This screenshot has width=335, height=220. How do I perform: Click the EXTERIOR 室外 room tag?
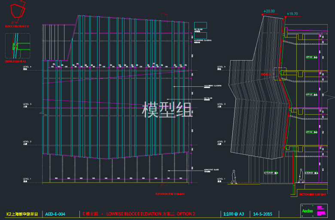271,173
